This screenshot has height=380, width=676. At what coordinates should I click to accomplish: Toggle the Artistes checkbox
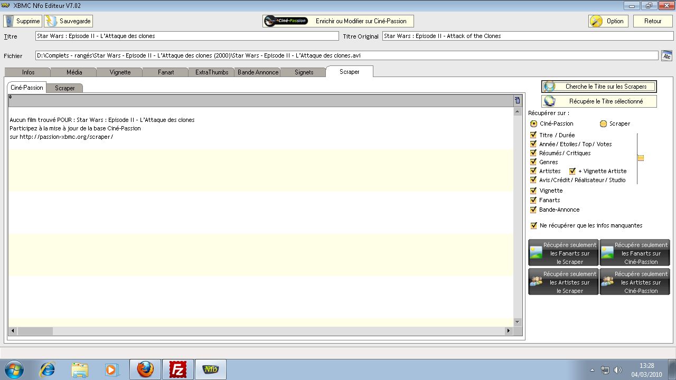pyautogui.click(x=533, y=171)
